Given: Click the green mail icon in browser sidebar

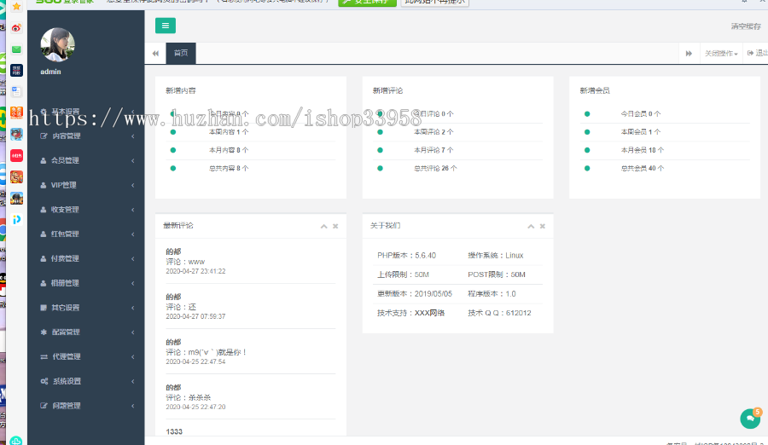Looking at the screenshot, I should (x=15, y=49).
